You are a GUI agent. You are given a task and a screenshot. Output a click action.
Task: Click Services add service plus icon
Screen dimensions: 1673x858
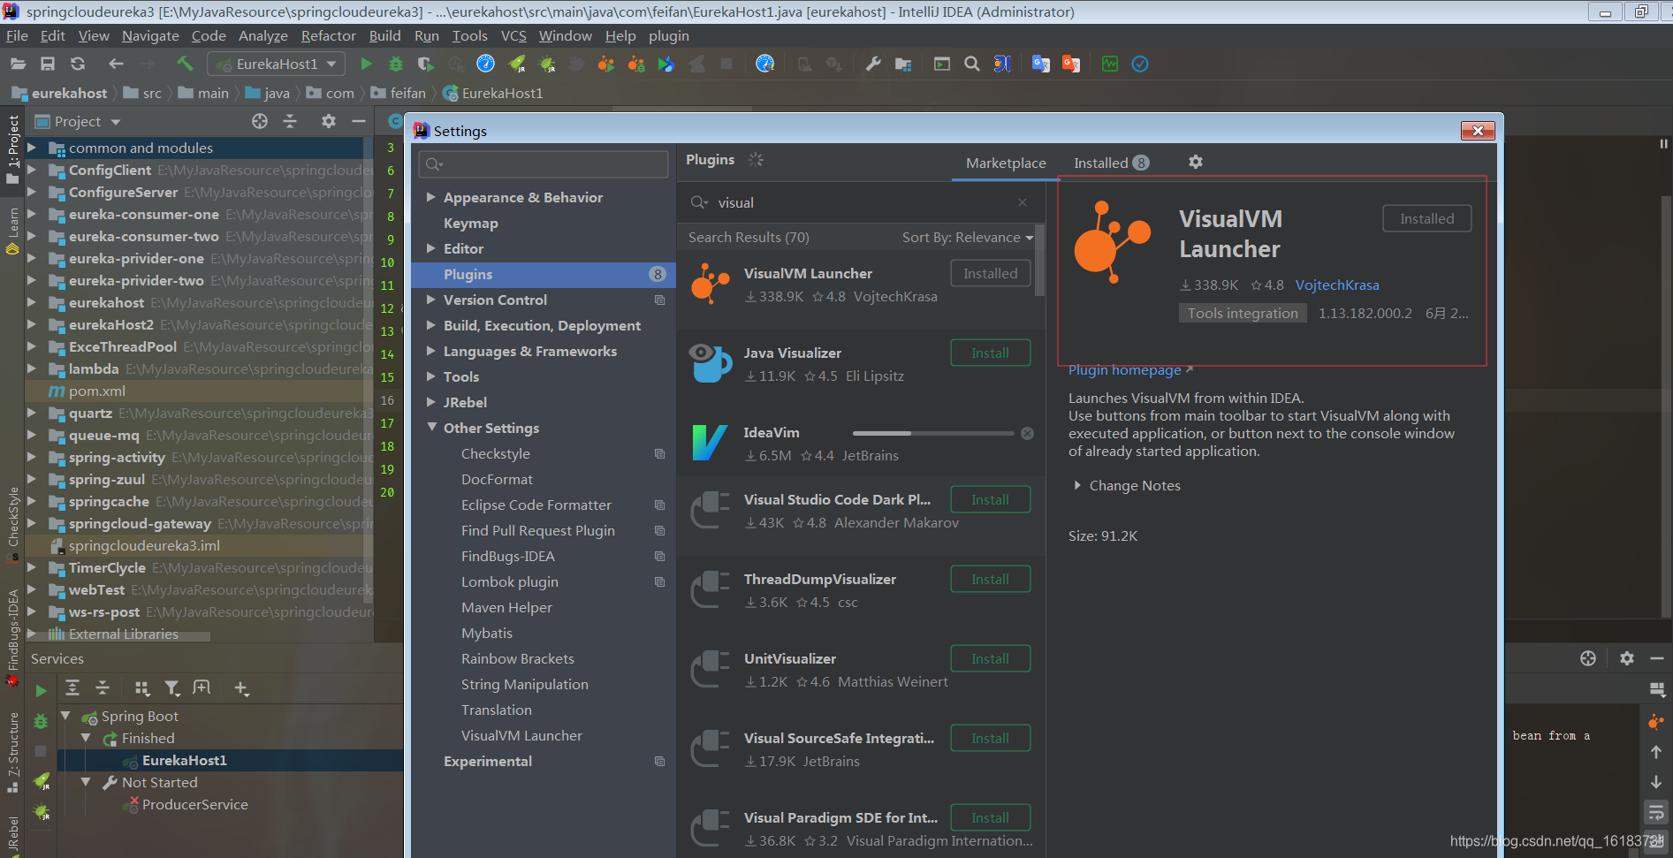[x=241, y=687]
